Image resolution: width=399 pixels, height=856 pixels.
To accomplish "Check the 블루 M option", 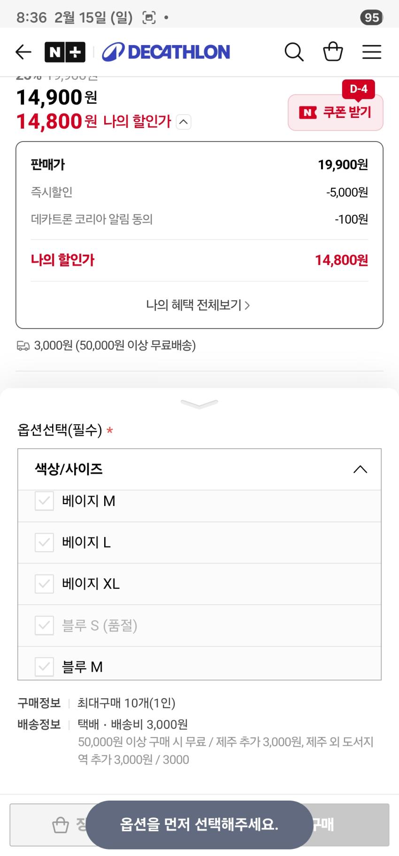I will pyautogui.click(x=44, y=666).
